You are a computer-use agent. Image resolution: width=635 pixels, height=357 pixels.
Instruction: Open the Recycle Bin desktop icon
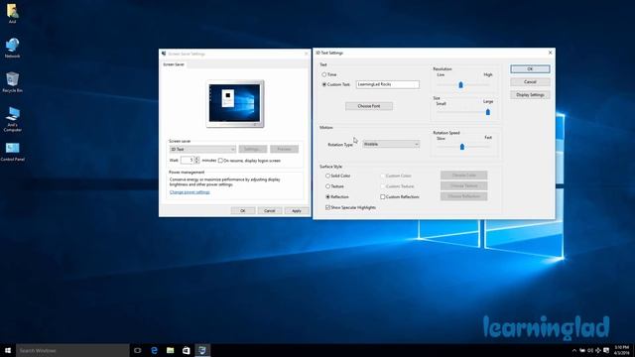pos(12,82)
